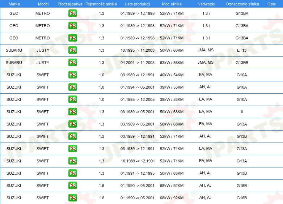Click the fuel icon in the Swift row with # engine code
Image resolution: width=283 pixels, height=204 pixels.
pos(72,112)
